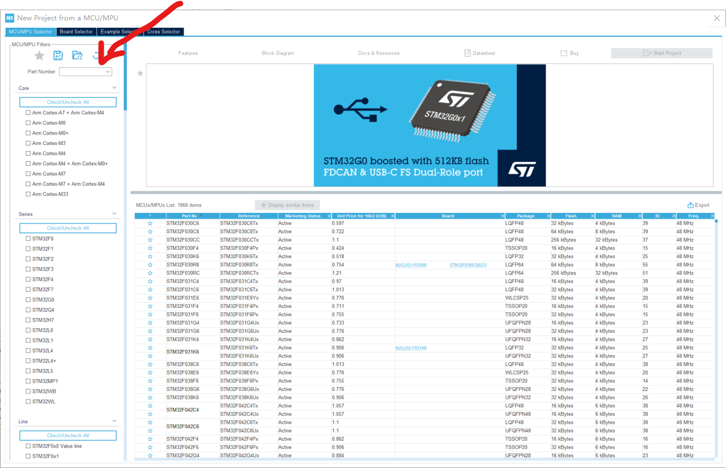Switch to the MCU/MPU Selector tab
This screenshot has height=468, width=726.
(x=31, y=32)
